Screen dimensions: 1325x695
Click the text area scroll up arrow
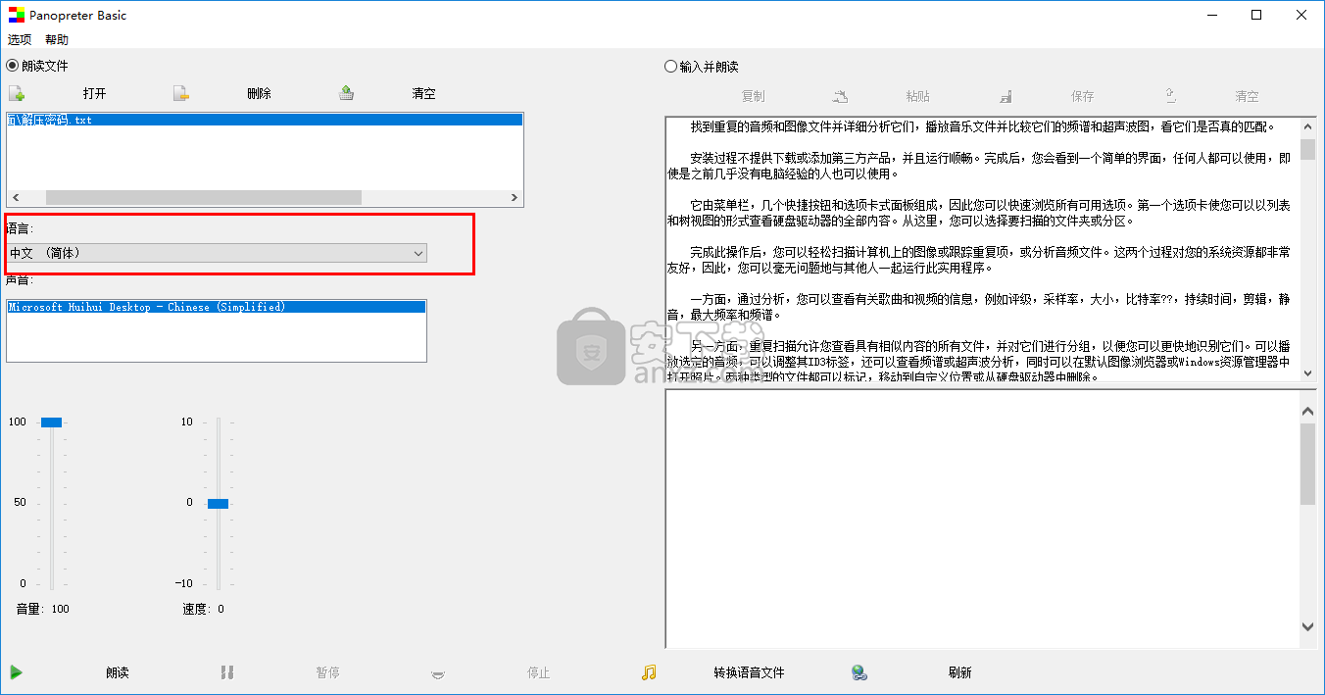point(1307,127)
